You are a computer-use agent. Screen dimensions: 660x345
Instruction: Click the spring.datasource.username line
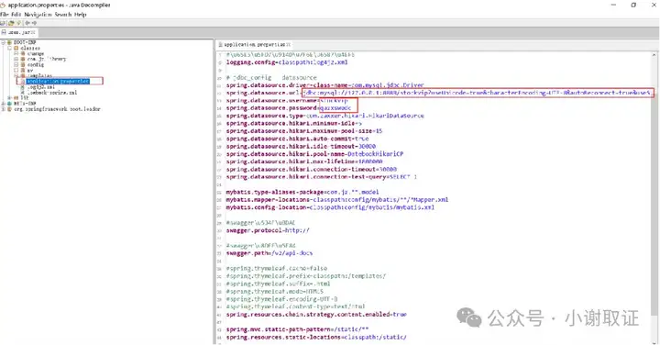(287, 100)
